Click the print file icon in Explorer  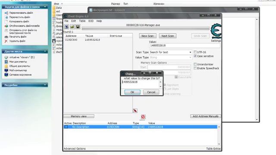(x=6, y=37)
